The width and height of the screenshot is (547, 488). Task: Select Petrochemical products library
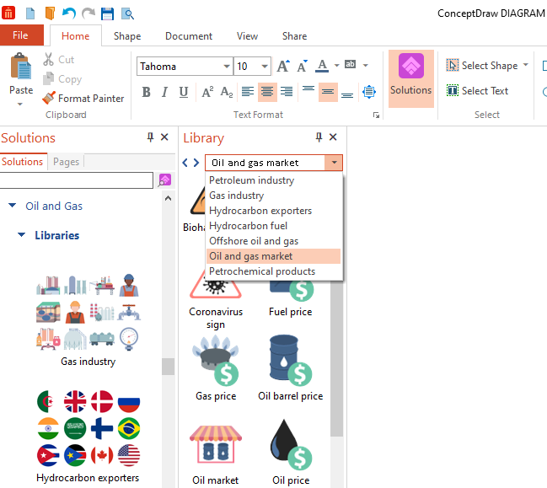click(273, 271)
